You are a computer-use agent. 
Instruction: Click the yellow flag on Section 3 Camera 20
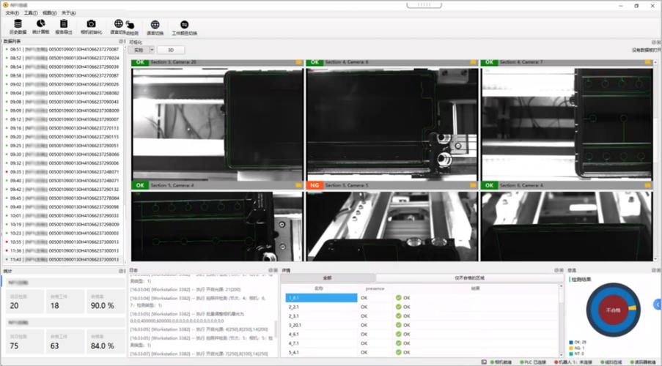click(298, 62)
